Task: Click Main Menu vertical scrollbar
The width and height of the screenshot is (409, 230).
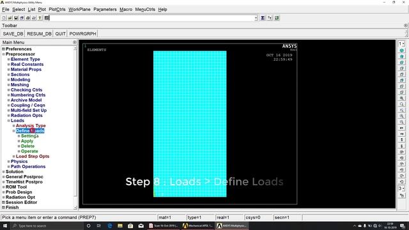Action: click(x=75, y=128)
